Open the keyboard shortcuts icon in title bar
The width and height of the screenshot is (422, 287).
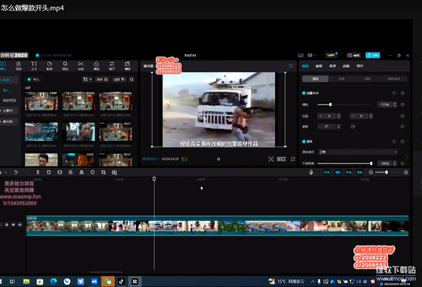pyautogui.click(x=301, y=55)
